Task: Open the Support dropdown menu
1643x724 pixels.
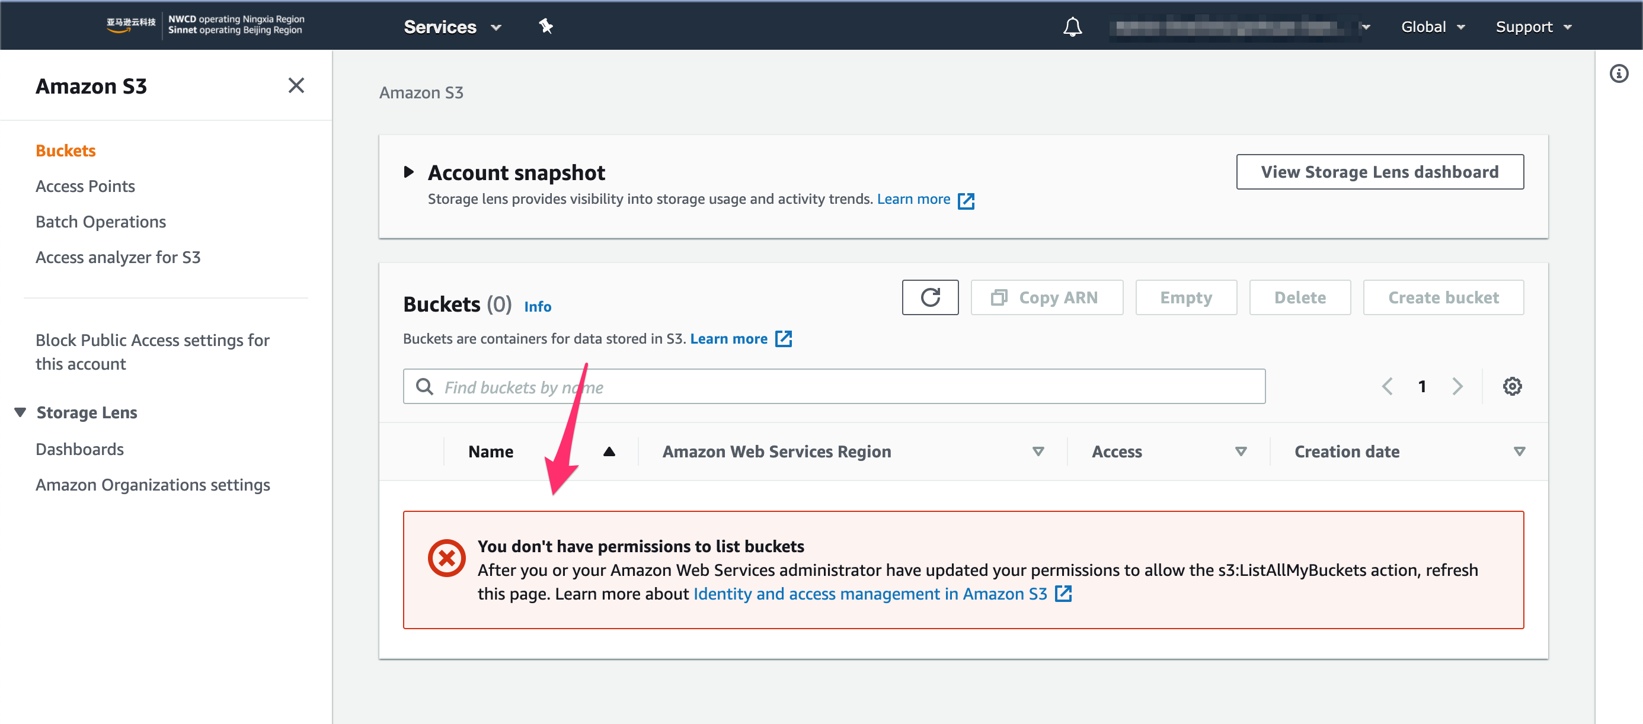Action: 1533,27
